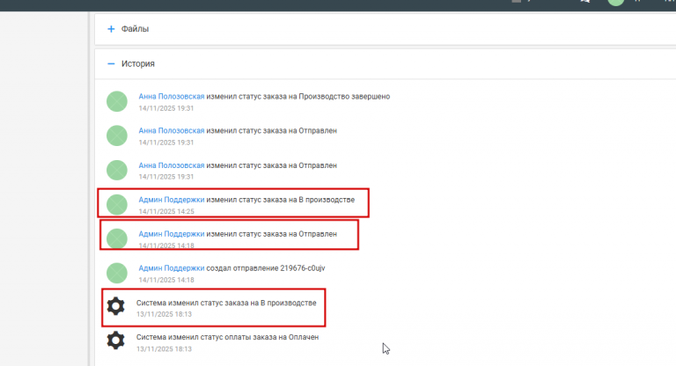
Task: Select text 'изменил статус заказа на Производство завершено'
Action: pyautogui.click(x=298, y=97)
